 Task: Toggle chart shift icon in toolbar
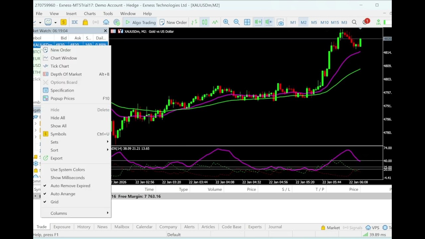[x=269, y=22]
